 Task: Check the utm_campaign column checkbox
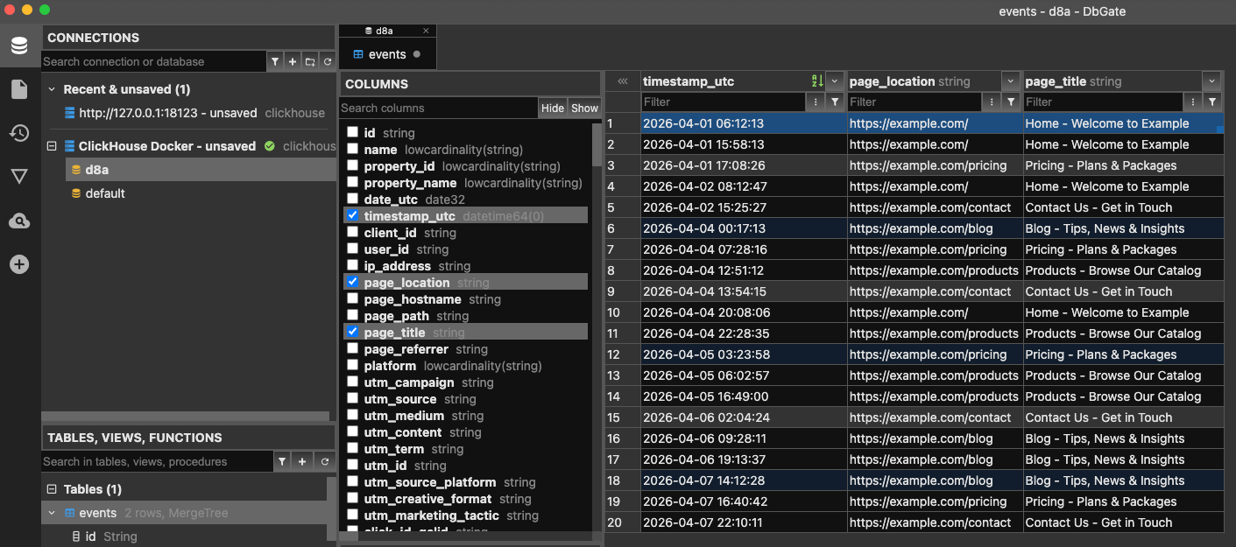[x=352, y=382]
